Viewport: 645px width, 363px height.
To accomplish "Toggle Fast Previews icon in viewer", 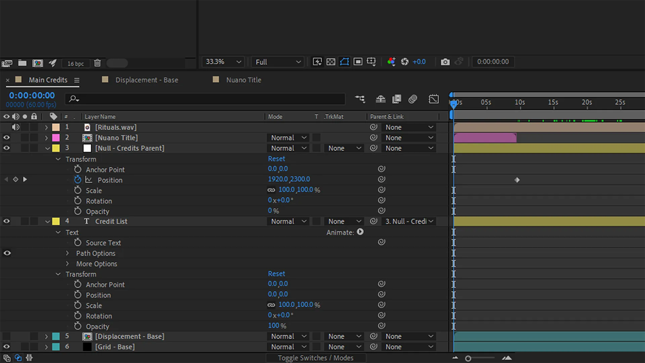I will coord(317,62).
